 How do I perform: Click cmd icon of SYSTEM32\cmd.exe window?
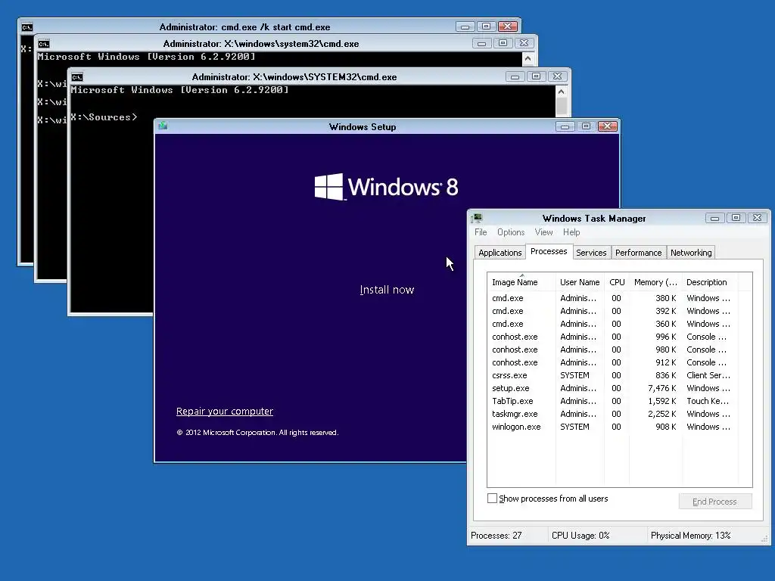(x=77, y=77)
